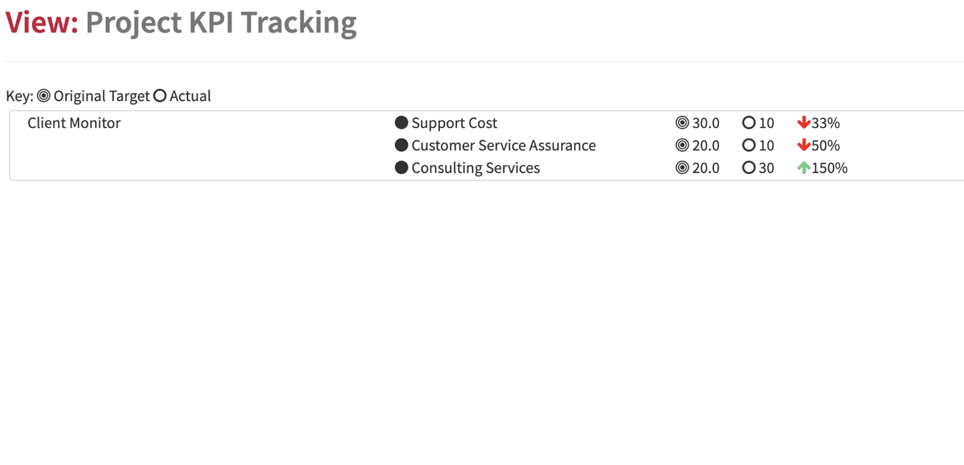Image resolution: width=964 pixels, height=465 pixels.
Task: Click the actual circle beside Consulting Services 30
Action: tap(749, 167)
